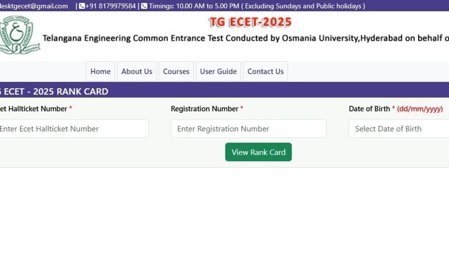The width and height of the screenshot is (449, 253).
Task: Go to the About Us tab
Action: pyautogui.click(x=137, y=71)
